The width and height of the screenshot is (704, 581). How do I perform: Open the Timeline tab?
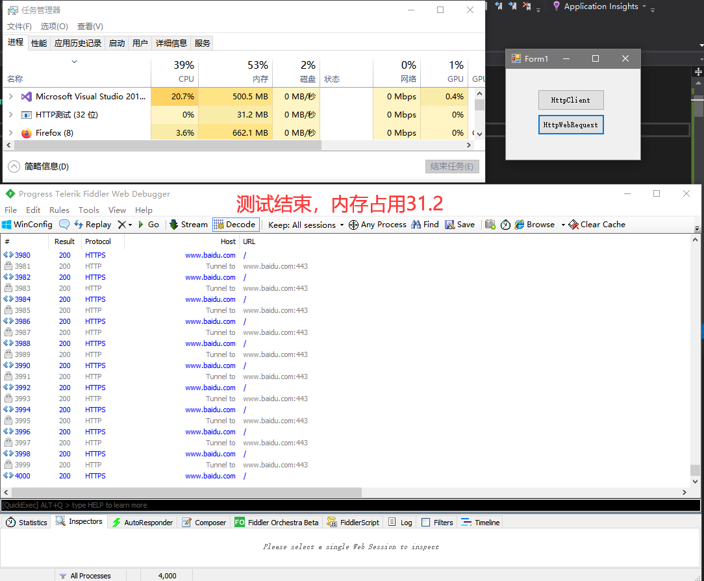(481, 522)
